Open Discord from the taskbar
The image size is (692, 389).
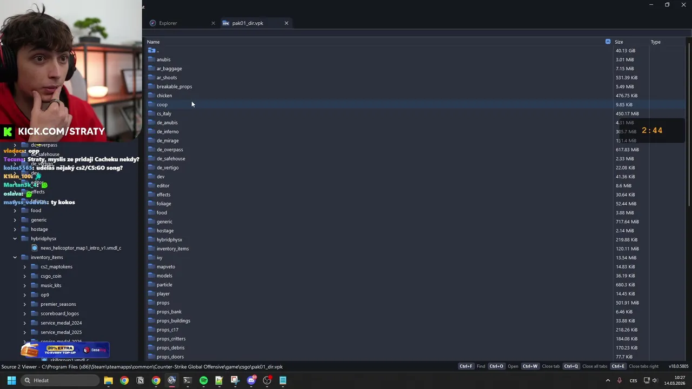tap(251, 380)
